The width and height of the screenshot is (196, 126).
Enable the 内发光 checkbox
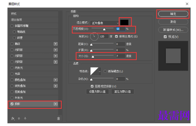point(12,68)
